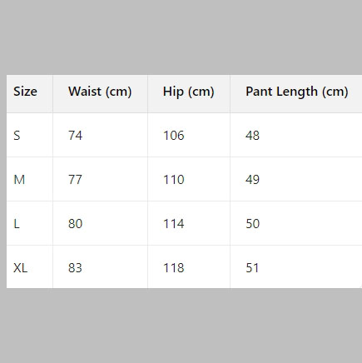Screen dimensions: 362x363
Task: Click pant length value 50
Action: [252, 224]
